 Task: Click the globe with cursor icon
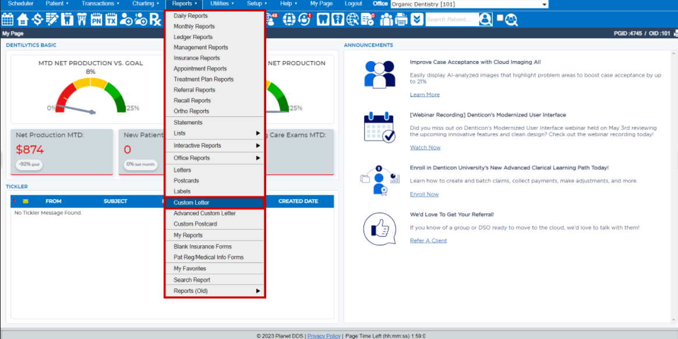[353, 19]
